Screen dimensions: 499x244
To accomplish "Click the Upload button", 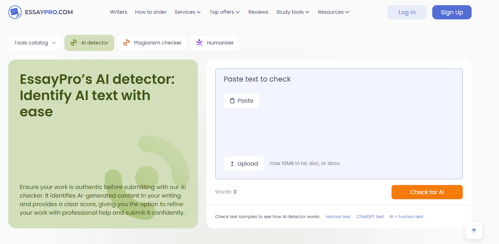I will [244, 164].
